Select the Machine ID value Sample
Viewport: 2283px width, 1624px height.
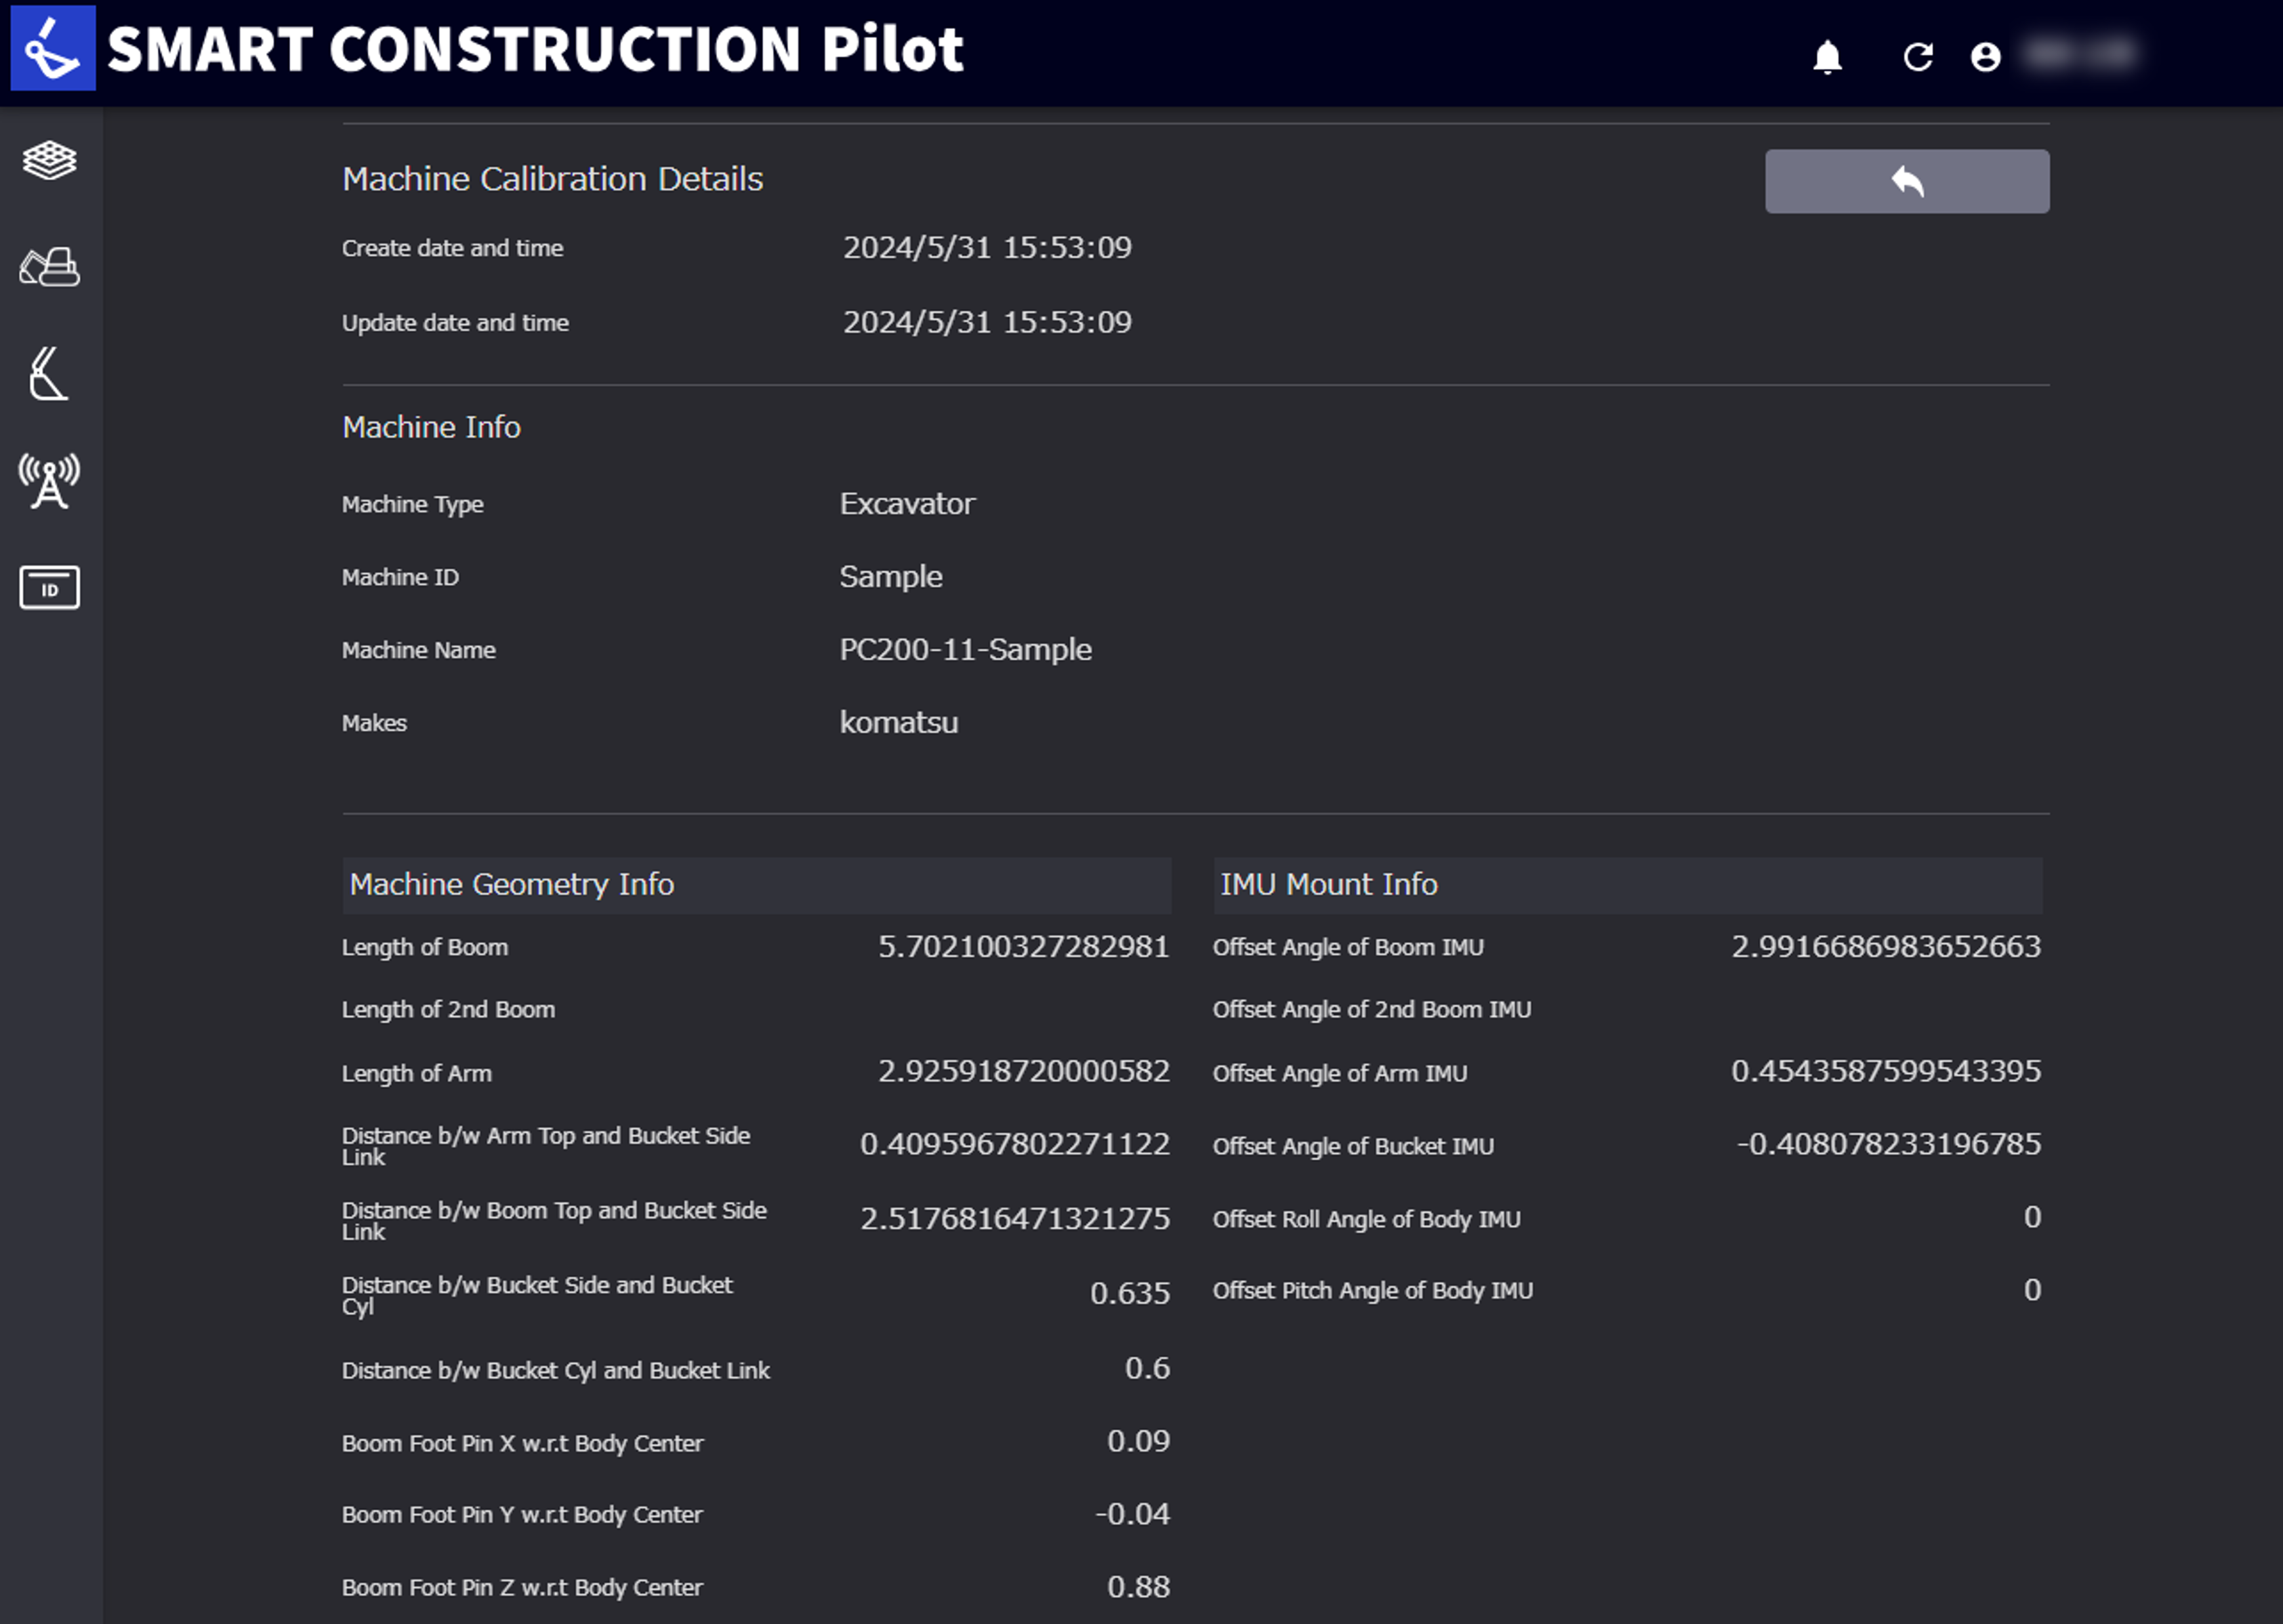(x=891, y=577)
